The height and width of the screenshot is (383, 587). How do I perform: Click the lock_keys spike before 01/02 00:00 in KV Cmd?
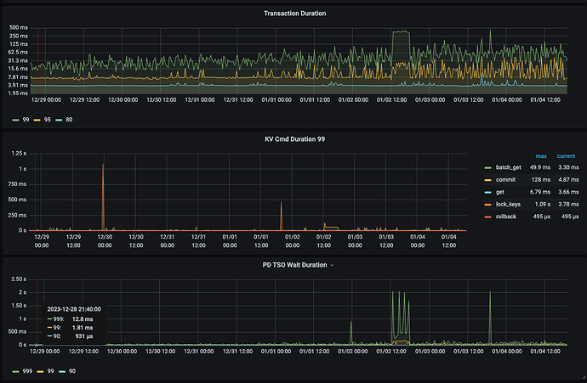(281, 216)
